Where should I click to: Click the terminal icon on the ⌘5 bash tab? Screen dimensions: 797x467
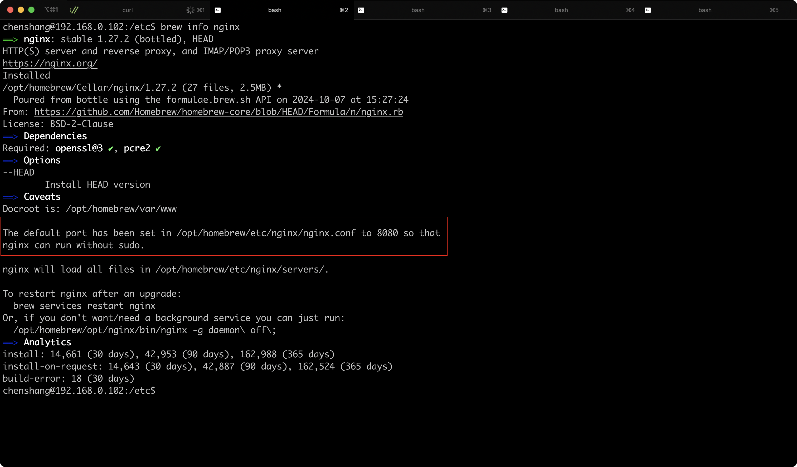647,10
